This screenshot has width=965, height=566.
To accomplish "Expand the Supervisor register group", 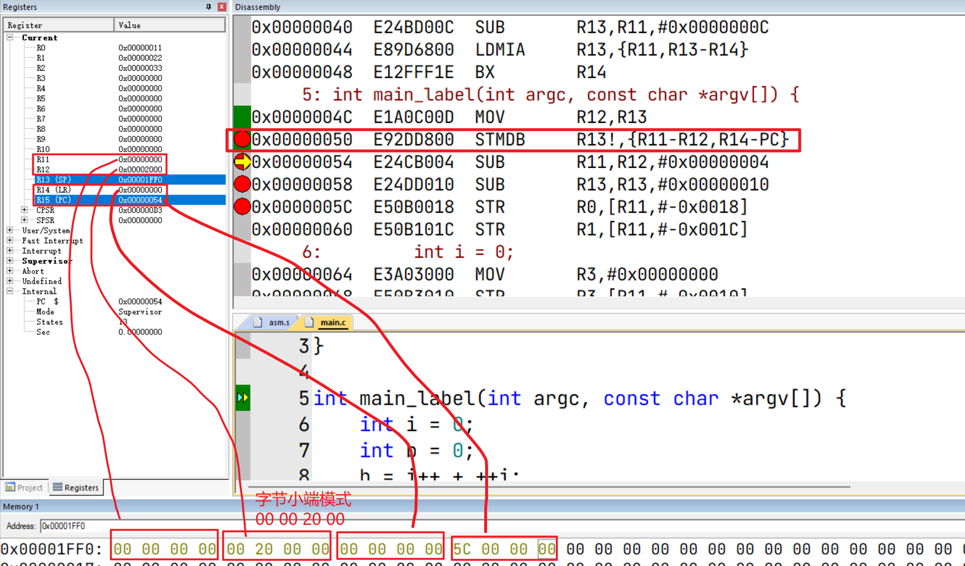I will pyautogui.click(x=10, y=261).
